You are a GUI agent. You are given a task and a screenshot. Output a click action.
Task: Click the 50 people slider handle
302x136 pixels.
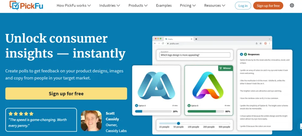[178, 123]
